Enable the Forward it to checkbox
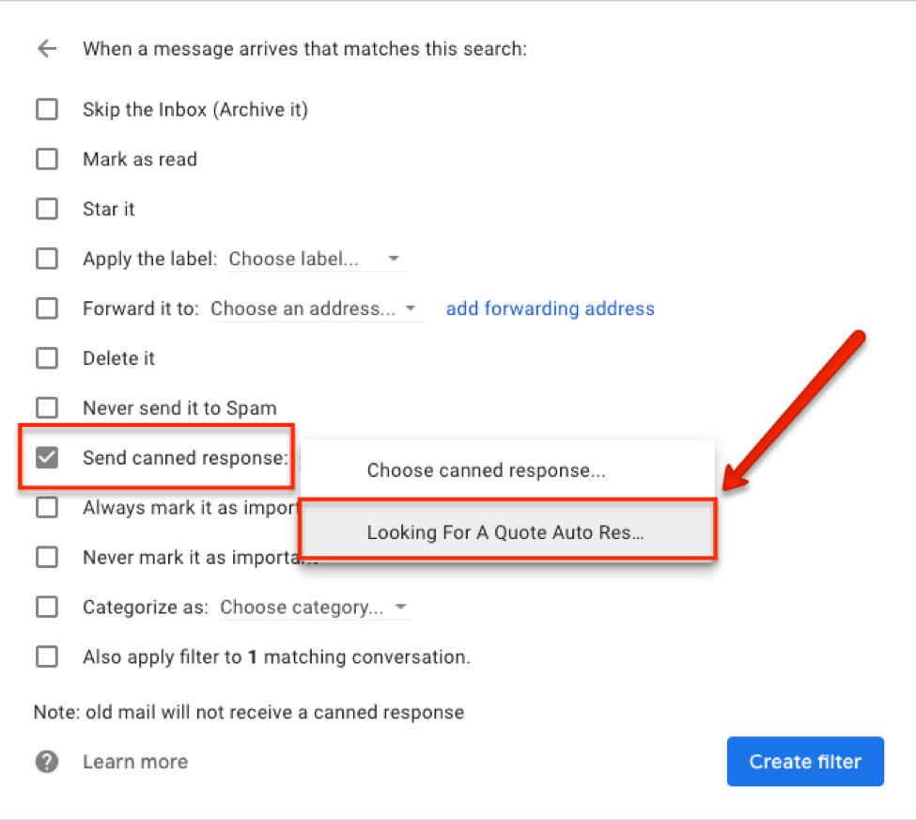Viewport: 916px width, 821px height. coord(47,308)
